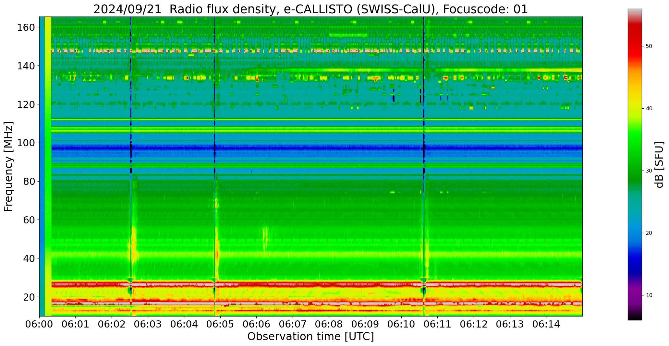Click the 06:03 time tick label

click(148, 324)
